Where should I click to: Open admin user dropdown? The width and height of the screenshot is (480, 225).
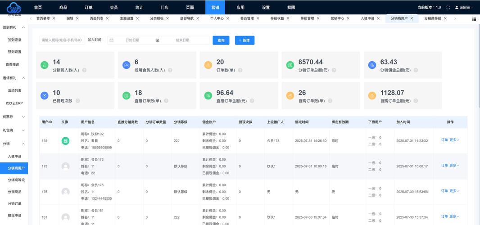[x=464, y=8]
